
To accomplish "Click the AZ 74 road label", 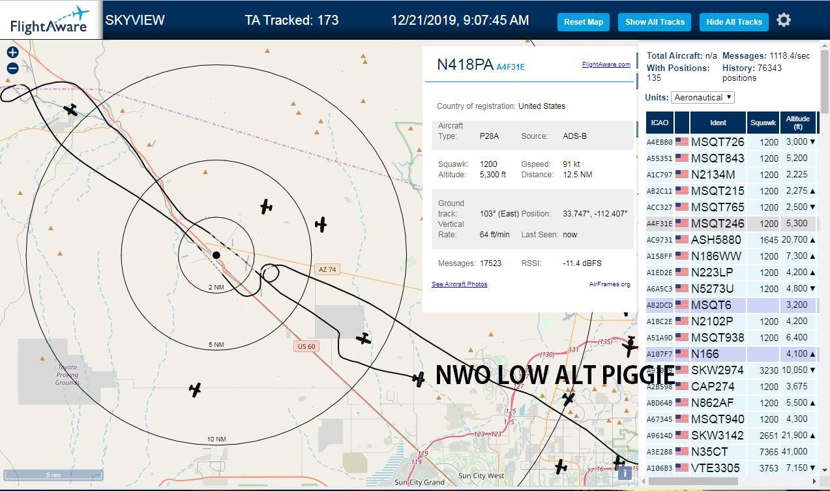I will [327, 269].
